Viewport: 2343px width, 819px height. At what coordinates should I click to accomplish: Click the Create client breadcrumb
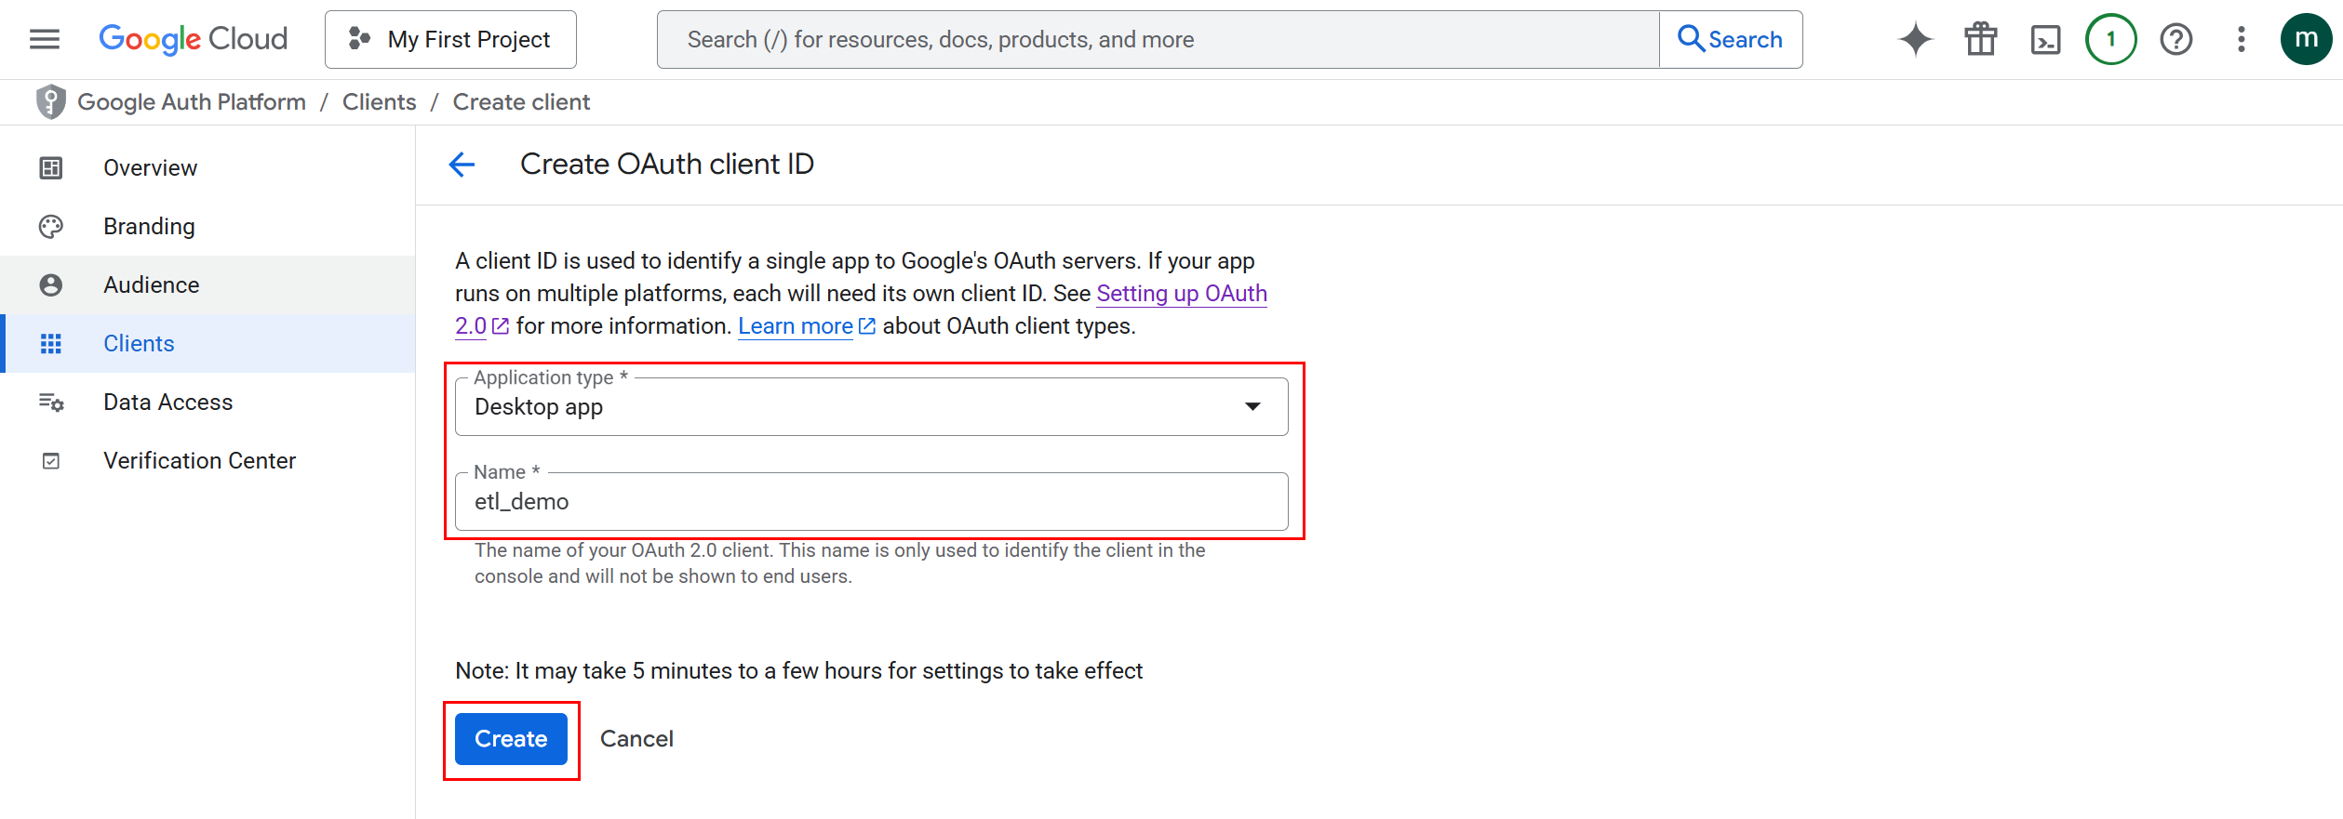521,102
